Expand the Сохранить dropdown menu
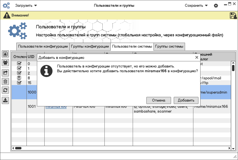Image resolution: width=238 pixels, height=160 pixels. pyautogui.click(x=196, y=6)
